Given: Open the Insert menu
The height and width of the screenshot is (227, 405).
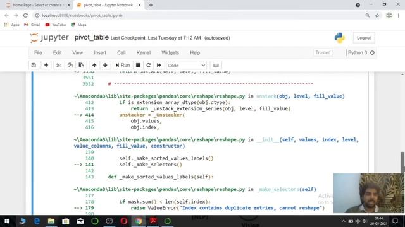Looking at the screenshot, I should coord(100,53).
